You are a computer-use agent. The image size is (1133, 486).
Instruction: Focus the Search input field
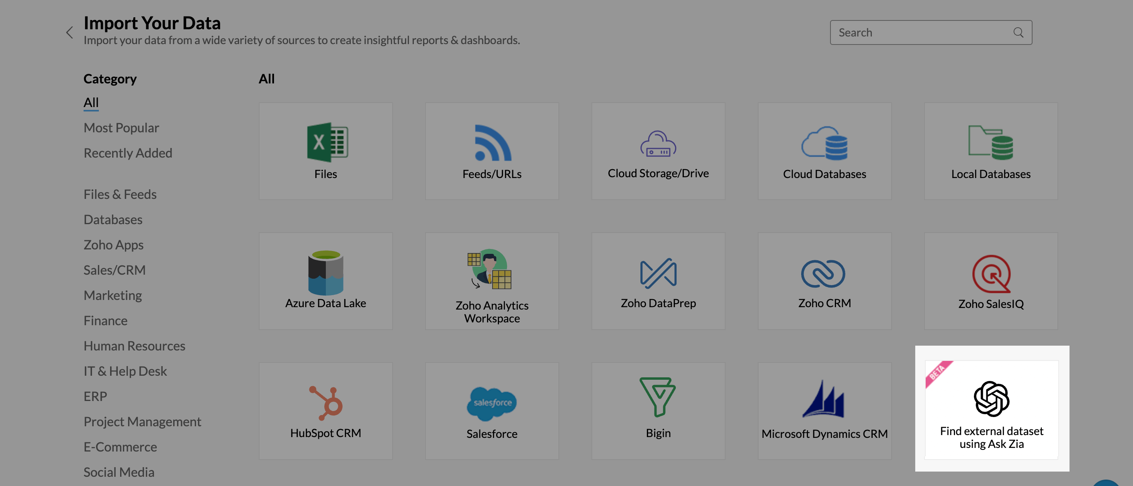click(x=931, y=32)
